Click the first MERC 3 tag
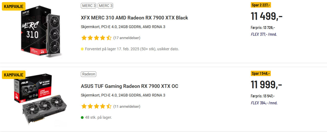 tap(89, 6)
